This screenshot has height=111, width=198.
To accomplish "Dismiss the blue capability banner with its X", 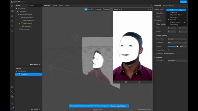I will (127, 106).
